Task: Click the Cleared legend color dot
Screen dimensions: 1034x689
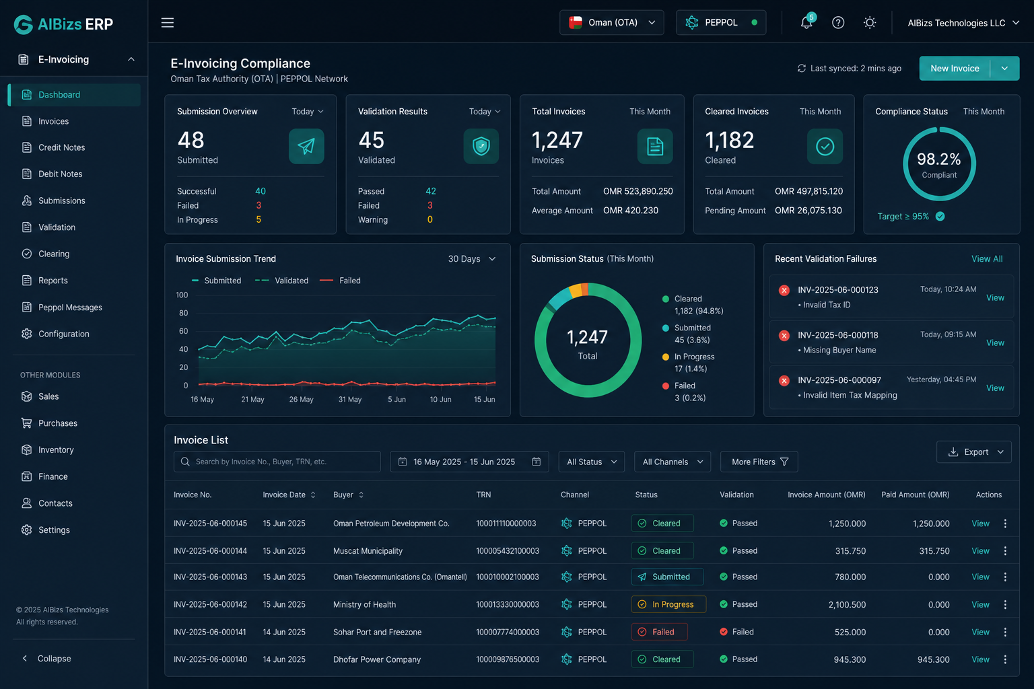Action: pos(666,299)
